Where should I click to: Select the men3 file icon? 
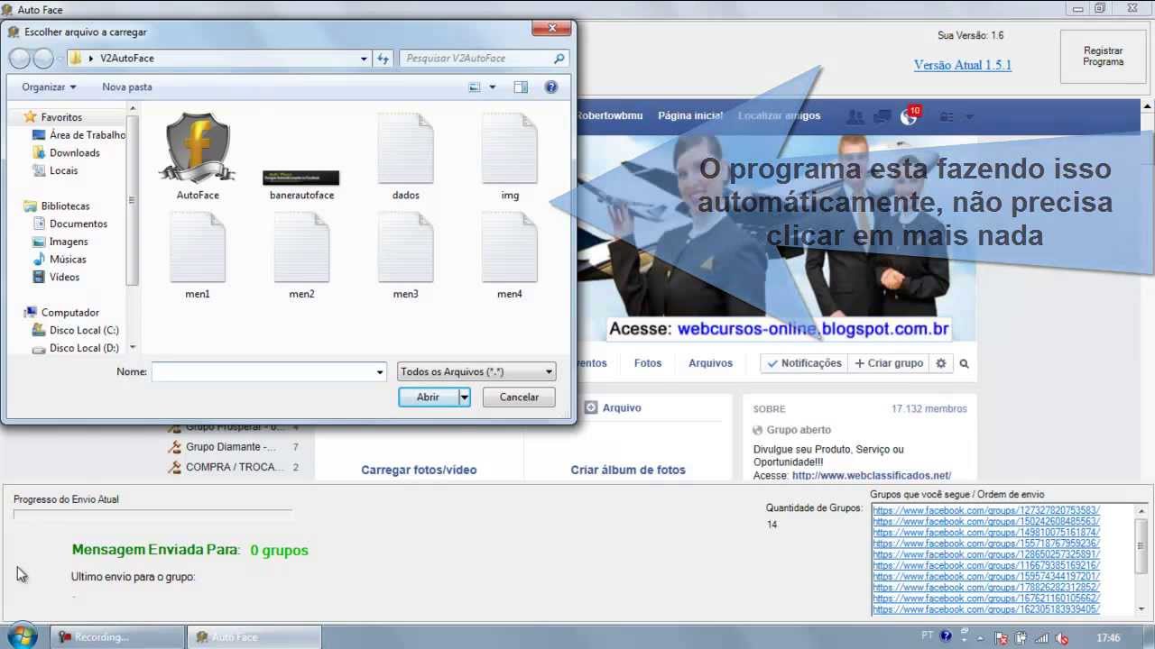click(406, 248)
